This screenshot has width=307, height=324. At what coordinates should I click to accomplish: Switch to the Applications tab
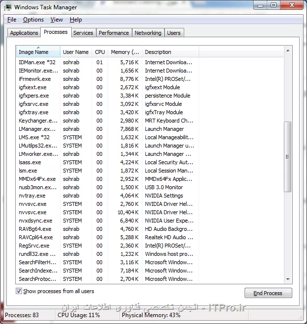tap(24, 33)
